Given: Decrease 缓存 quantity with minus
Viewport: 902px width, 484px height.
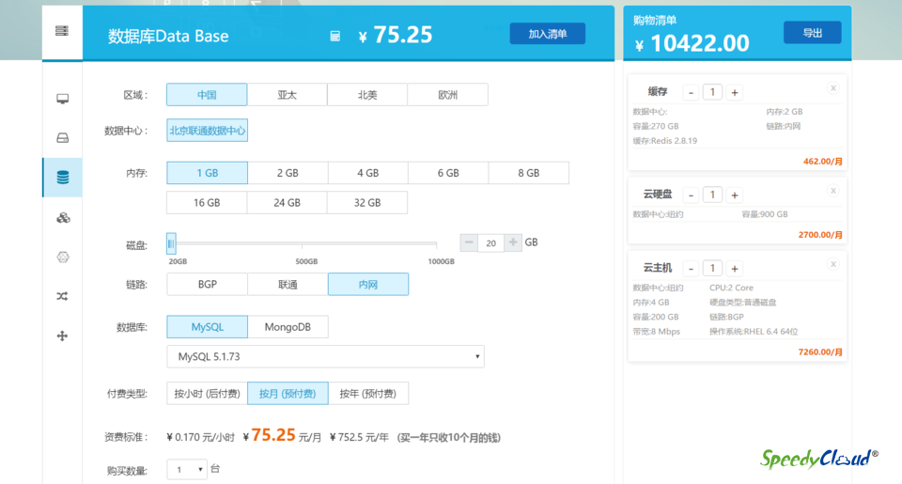Looking at the screenshot, I should [x=691, y=93].
